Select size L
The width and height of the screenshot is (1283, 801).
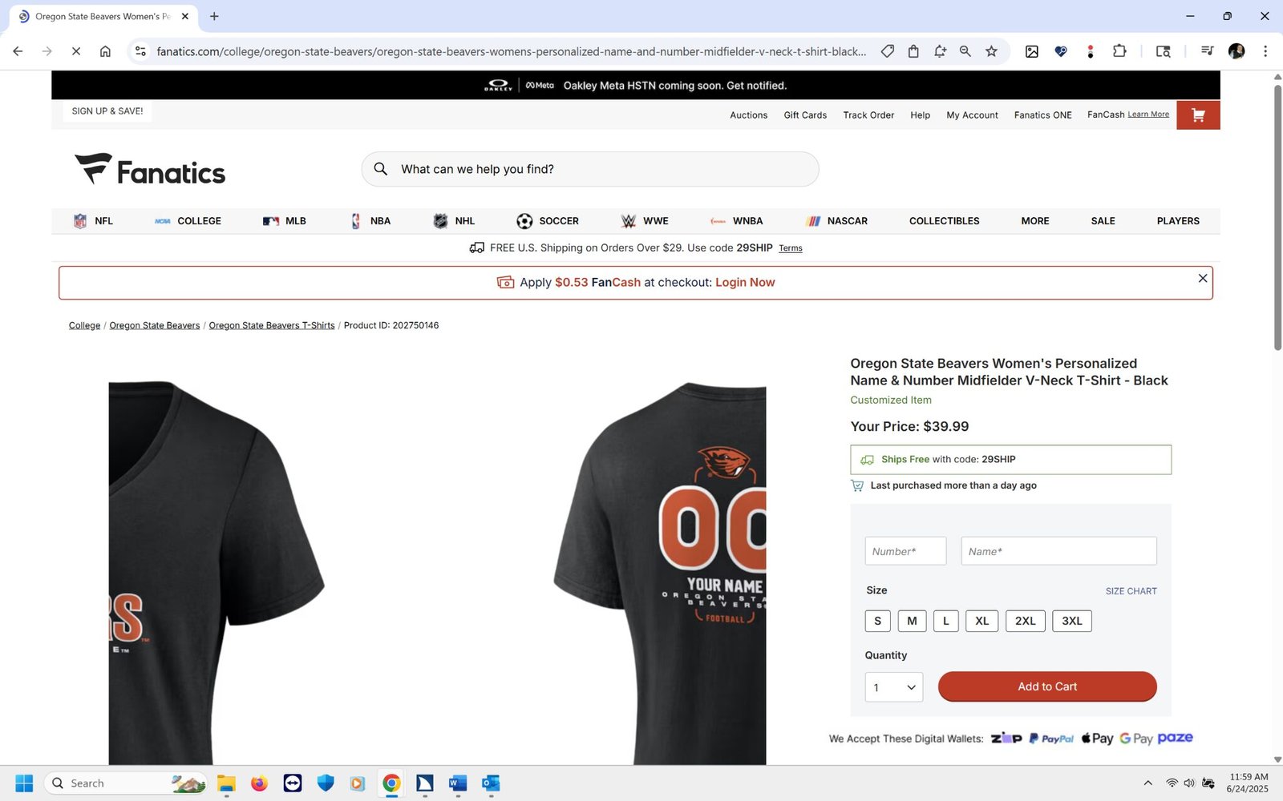click(x=946, y=621)
